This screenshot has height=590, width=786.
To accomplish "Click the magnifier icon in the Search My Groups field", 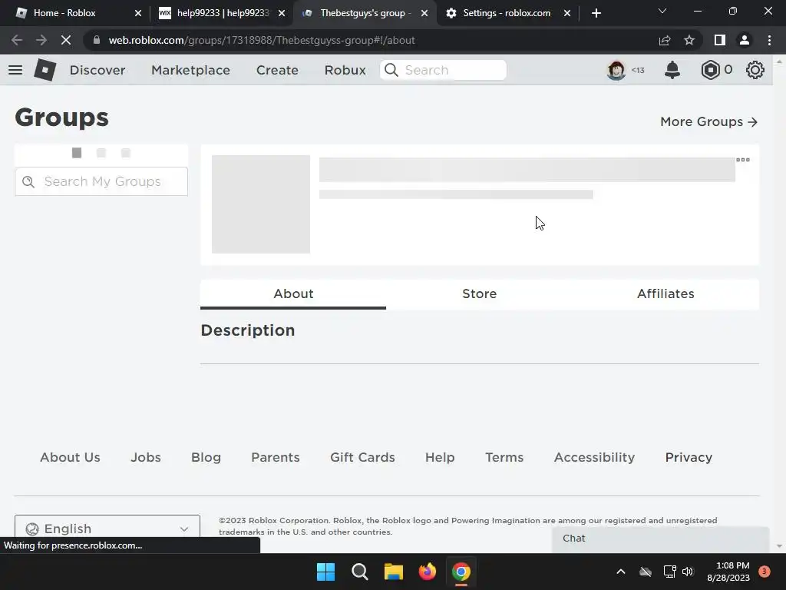I will (28, 181).
